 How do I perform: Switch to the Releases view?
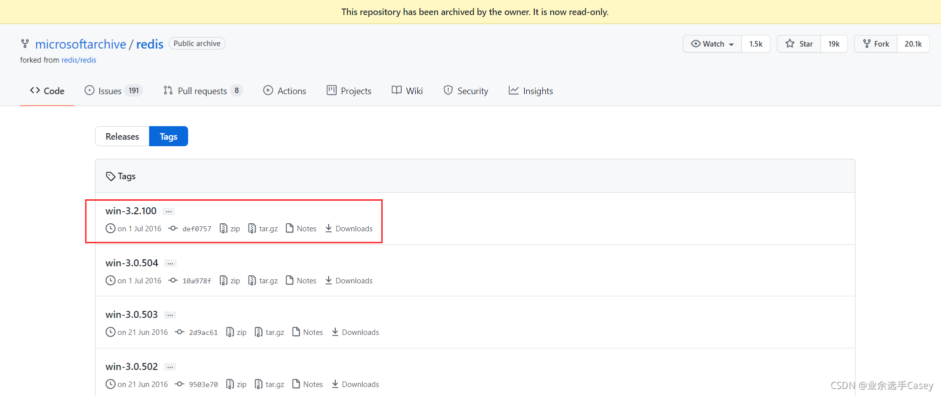pos(122,136)
